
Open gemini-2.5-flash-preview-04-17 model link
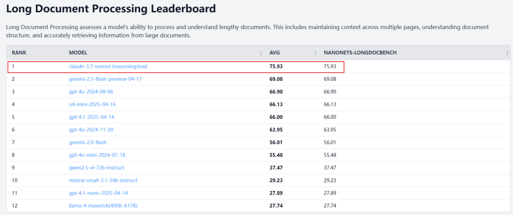coord(105,79)
